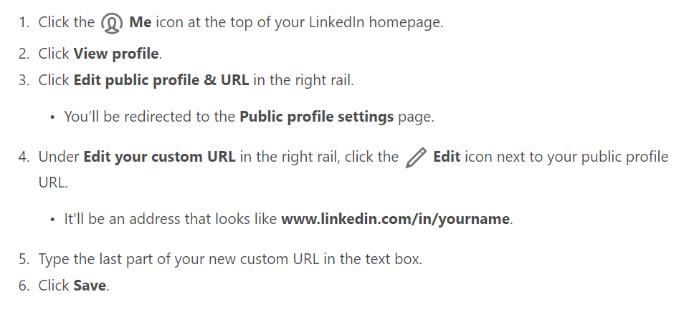Select the bold word Me in step 1
This screenshot has height=312, width=679.
click(141, 22)
